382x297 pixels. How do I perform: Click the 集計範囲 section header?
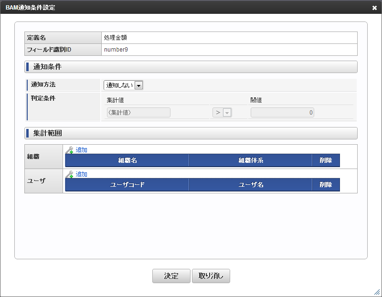[x=191, y=133]
